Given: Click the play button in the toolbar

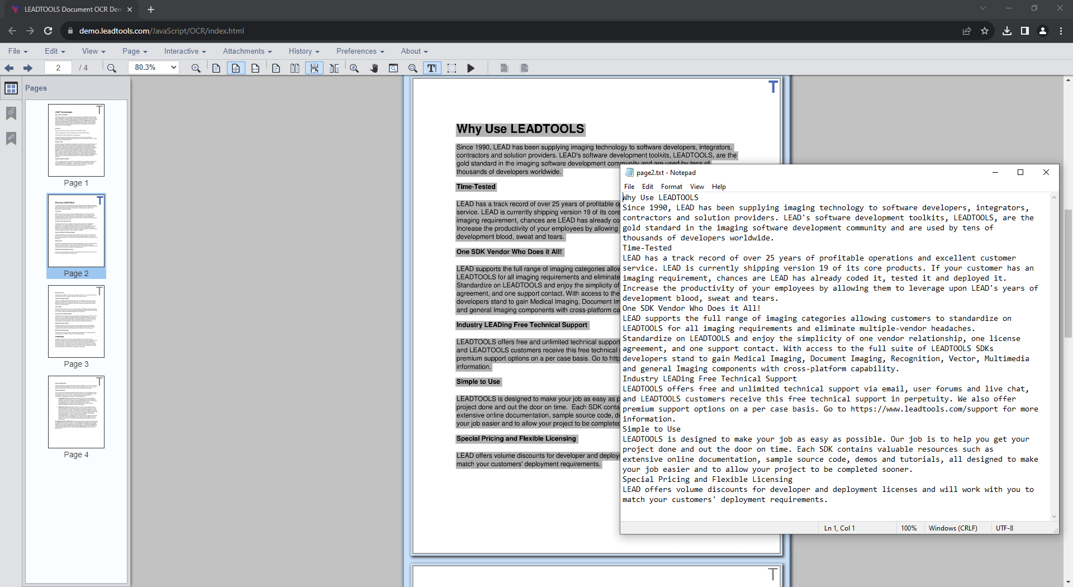Looking at the screenshot, I should coord(471,68).
